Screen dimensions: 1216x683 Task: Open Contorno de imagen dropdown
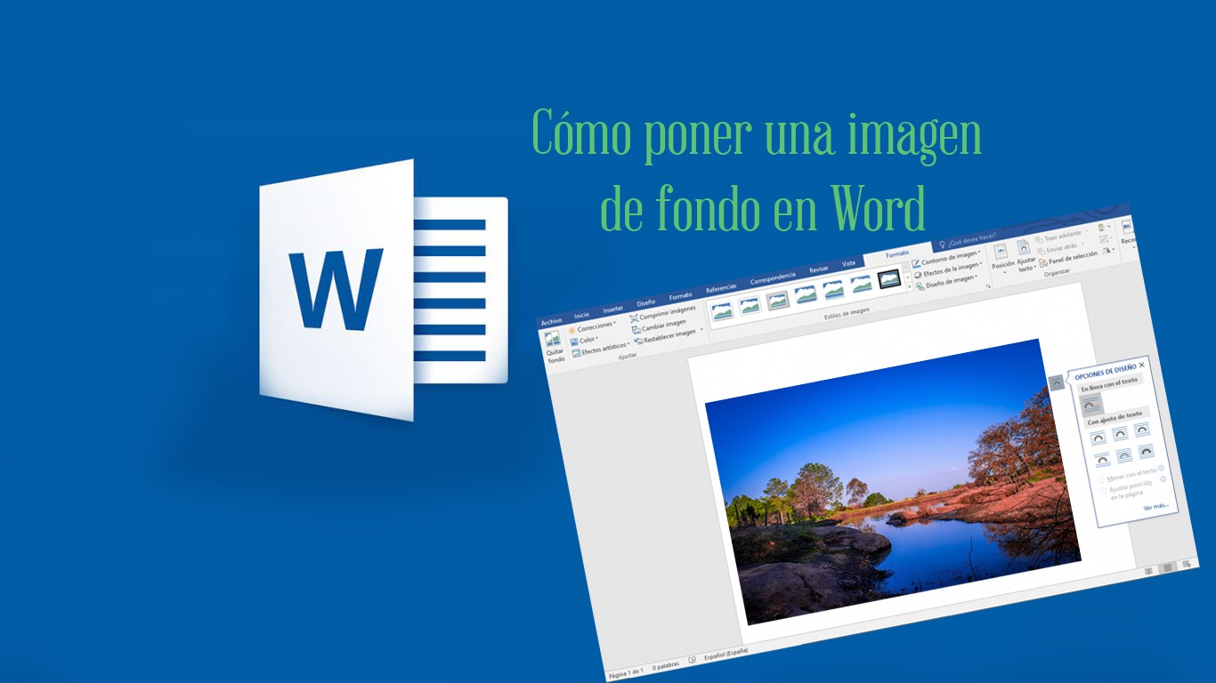click(x=948, y=258)
